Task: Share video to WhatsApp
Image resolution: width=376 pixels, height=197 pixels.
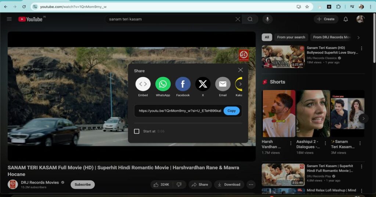Action: coord(163,84)
